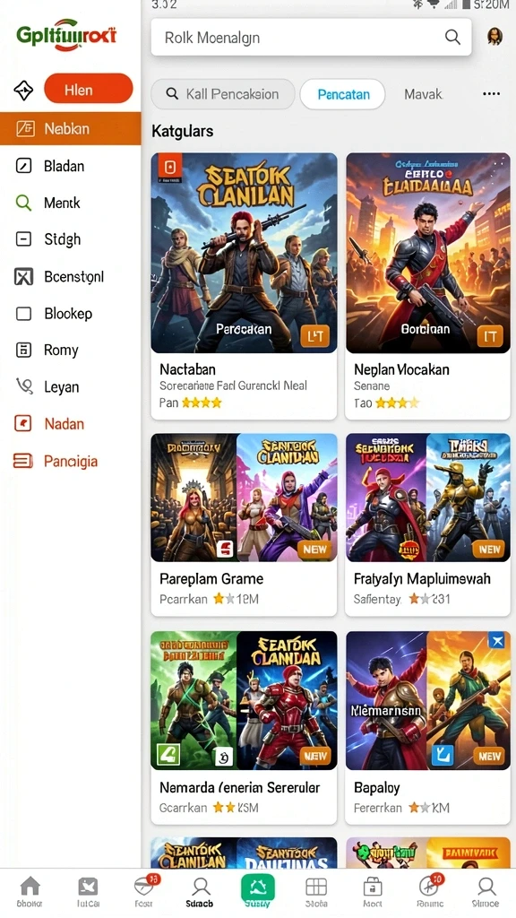This screenshot has height=918, width=516.
Task: Click the Katgulars section heading
Action: (183, 131)
